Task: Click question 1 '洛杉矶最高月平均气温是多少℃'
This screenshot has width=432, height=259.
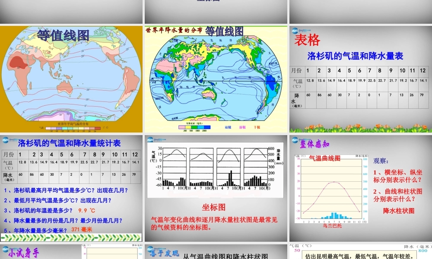Action: 66,190
